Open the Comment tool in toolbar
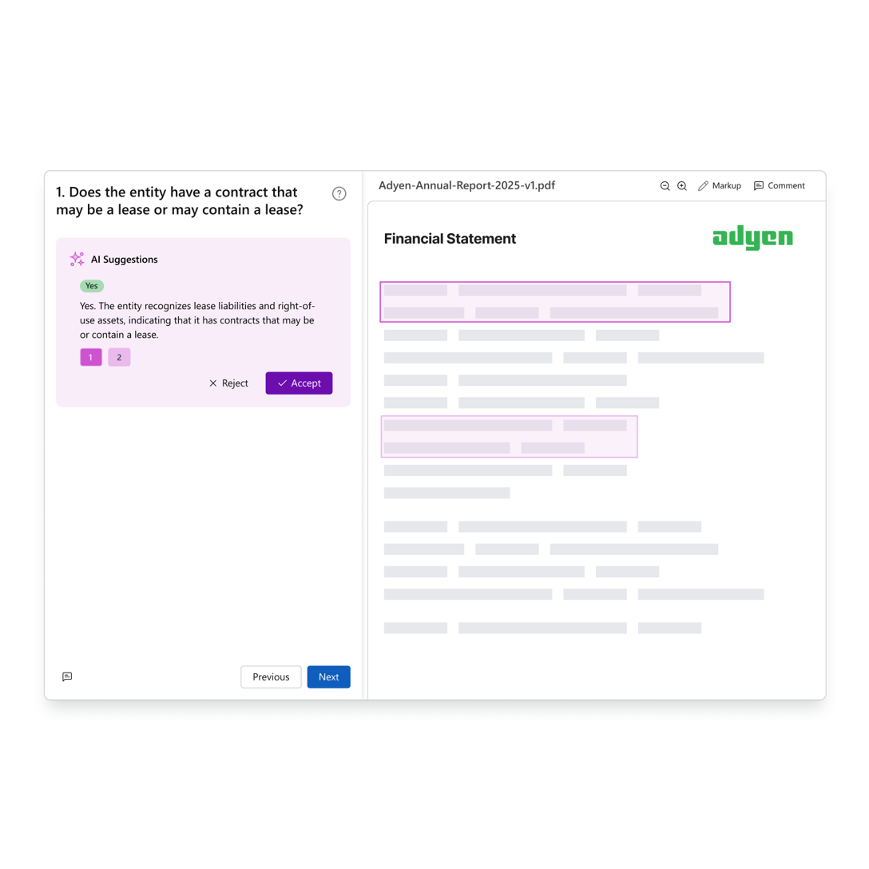The image size is (869, 869). [x=779, y=186]
